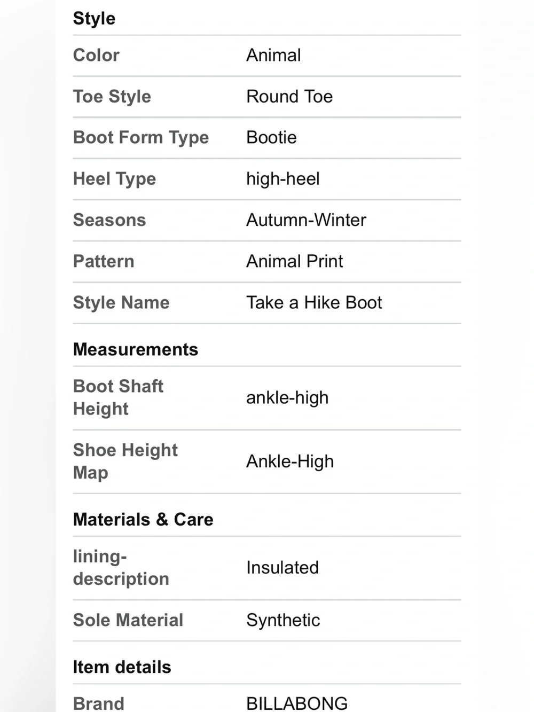
Task: Select the Animal Print pattern value
Action: [294, 261]
